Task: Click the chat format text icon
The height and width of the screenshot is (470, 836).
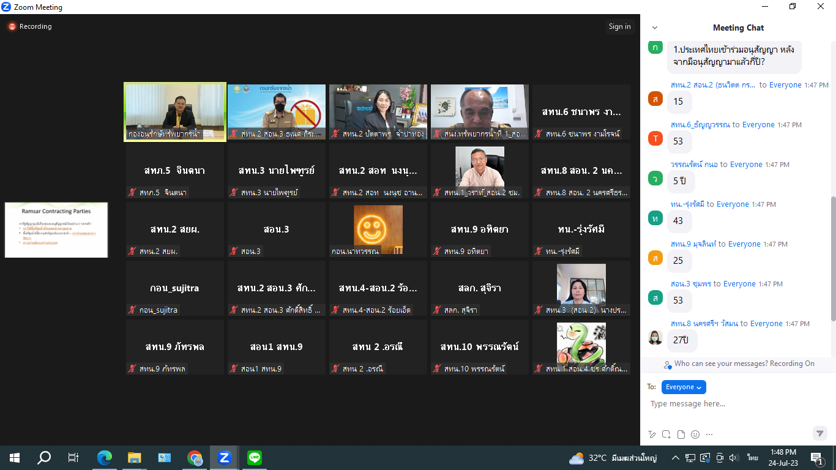Action: tap(652, 435)
